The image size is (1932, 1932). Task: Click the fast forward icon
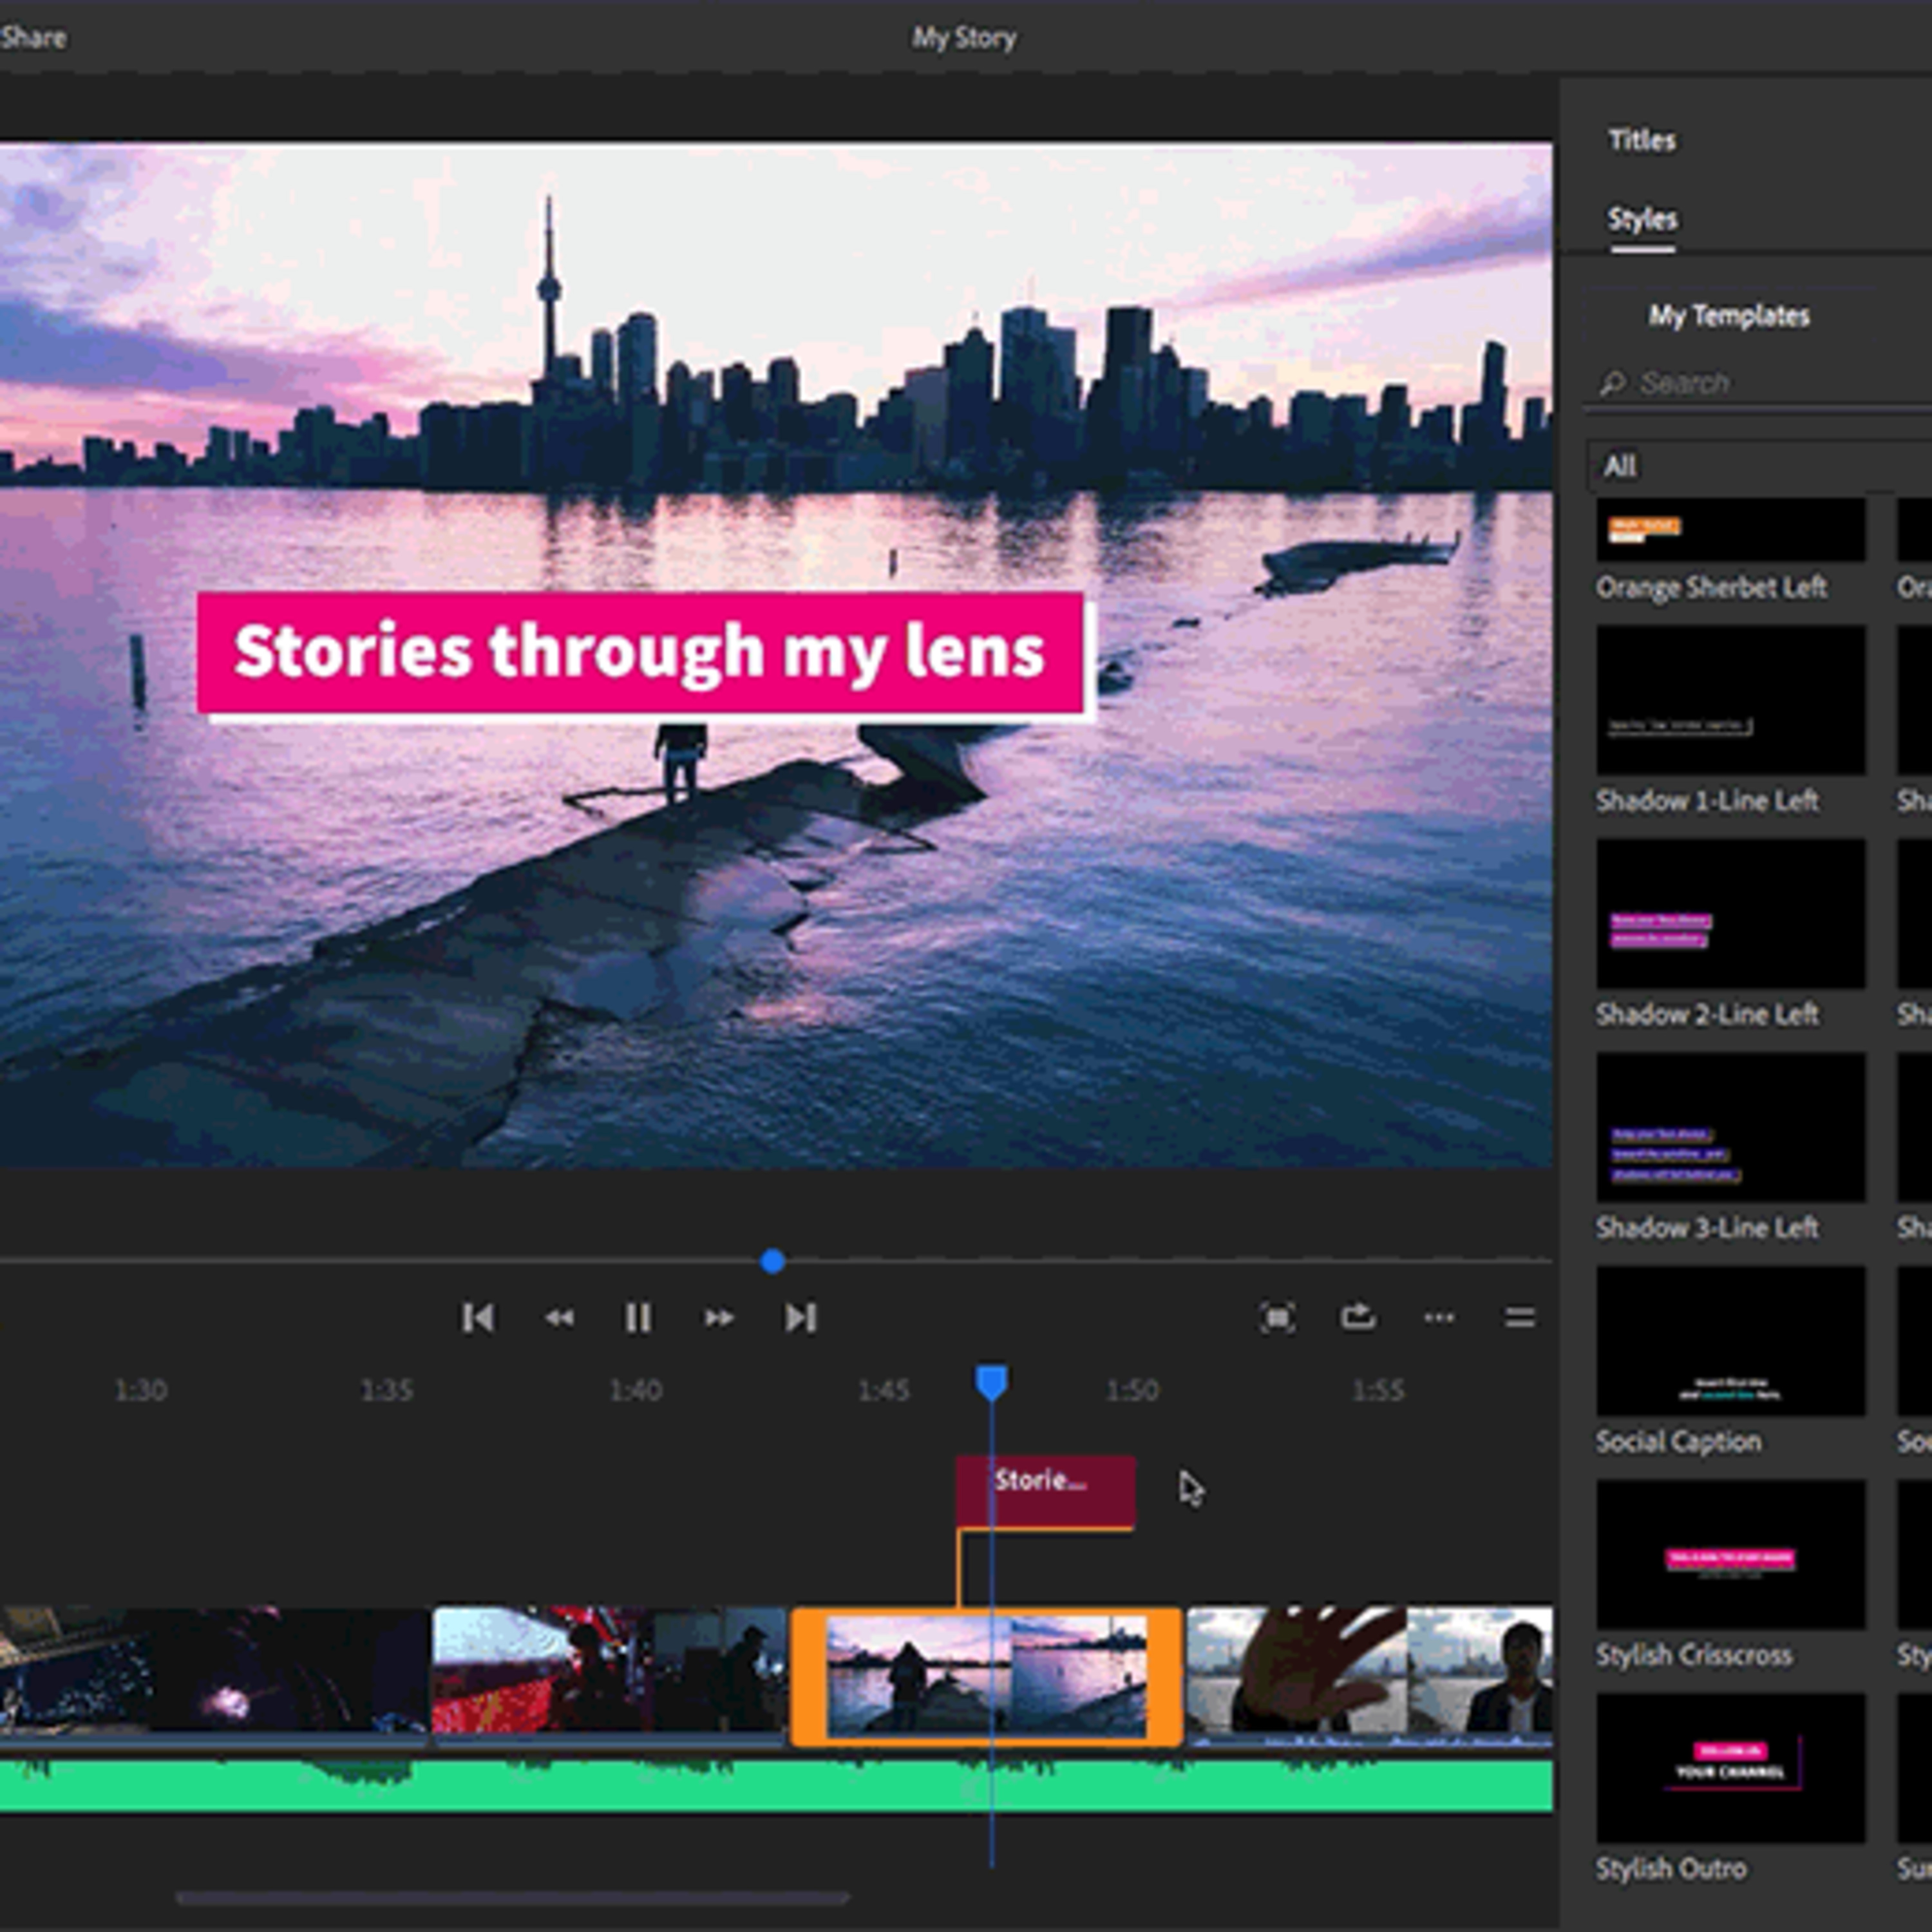point(719,1318)
